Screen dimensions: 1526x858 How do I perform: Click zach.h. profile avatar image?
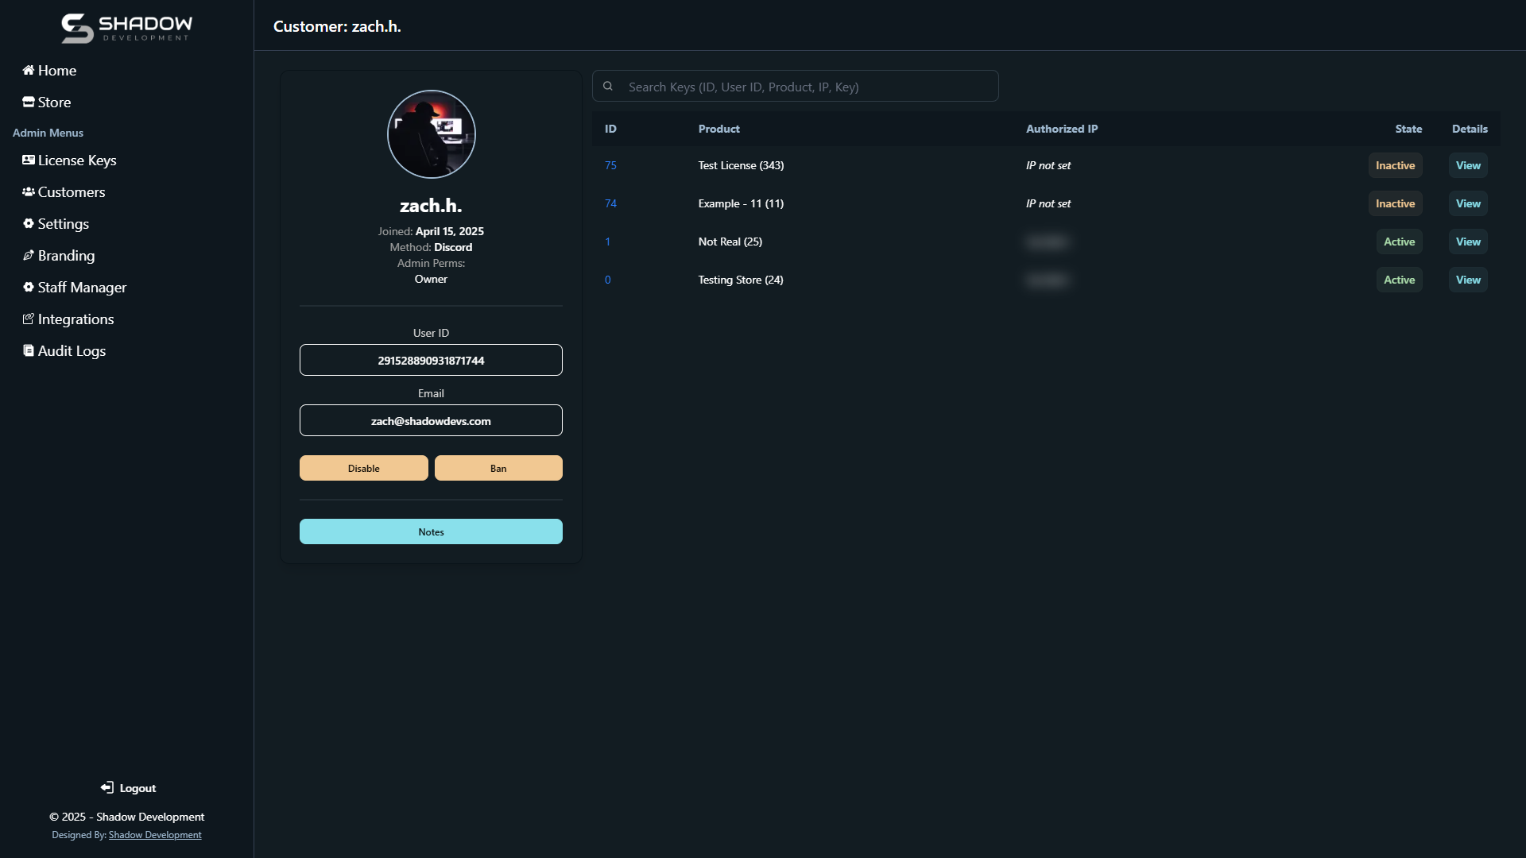point(431,133)
